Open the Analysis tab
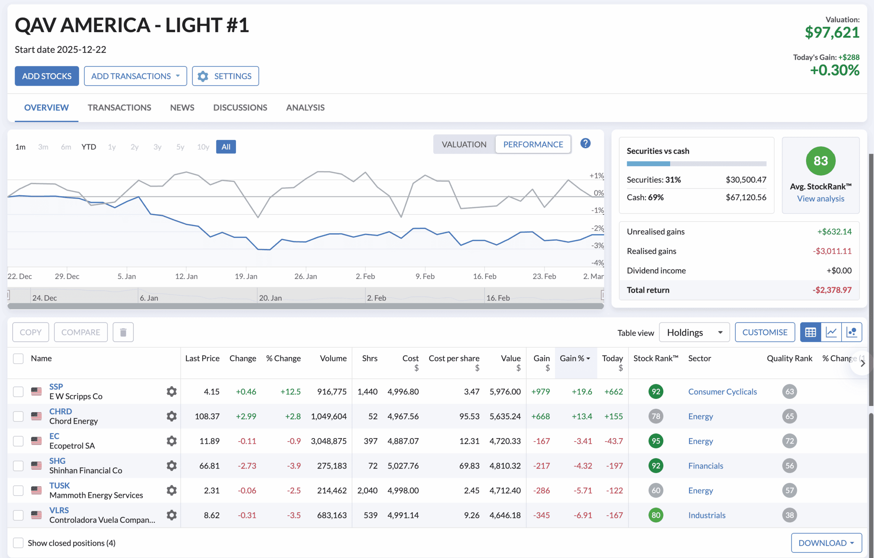This screenshot has width=874, height=558. click(x=305, y=108)
